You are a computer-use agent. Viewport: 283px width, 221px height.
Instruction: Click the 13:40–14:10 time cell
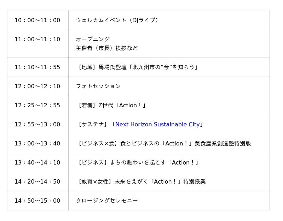pos(37,162)
